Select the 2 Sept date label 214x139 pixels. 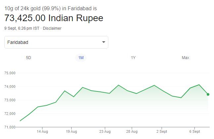[x=162, y=132]
